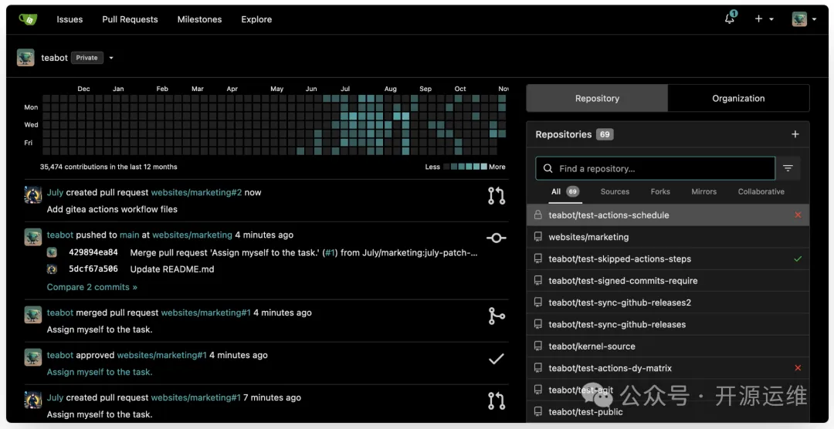The image size is (834, 429).
Task: Expand the user avatar menu in top right
Action: click(x=804, y=19)
